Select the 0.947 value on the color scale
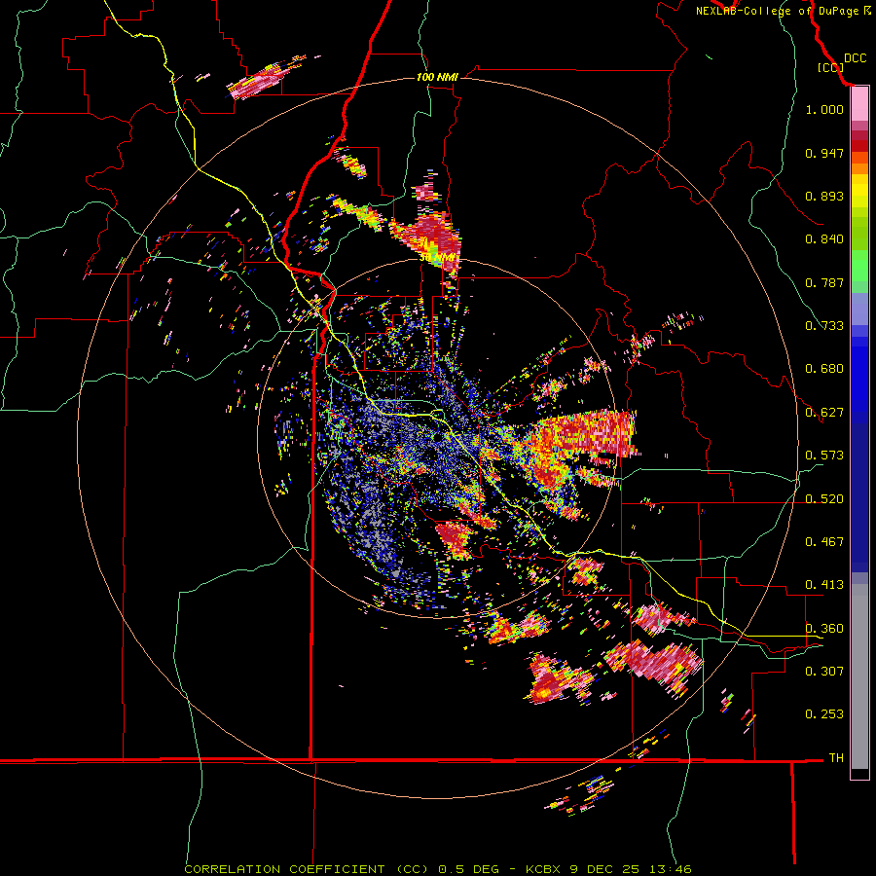Screen dimensions: 876x876 pyautogui.click(x=824, y=153)
